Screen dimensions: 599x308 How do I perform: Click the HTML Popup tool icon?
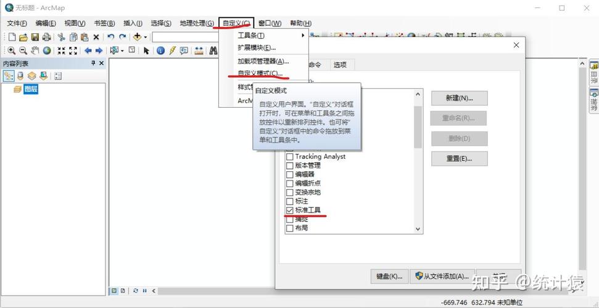point(184,51)
